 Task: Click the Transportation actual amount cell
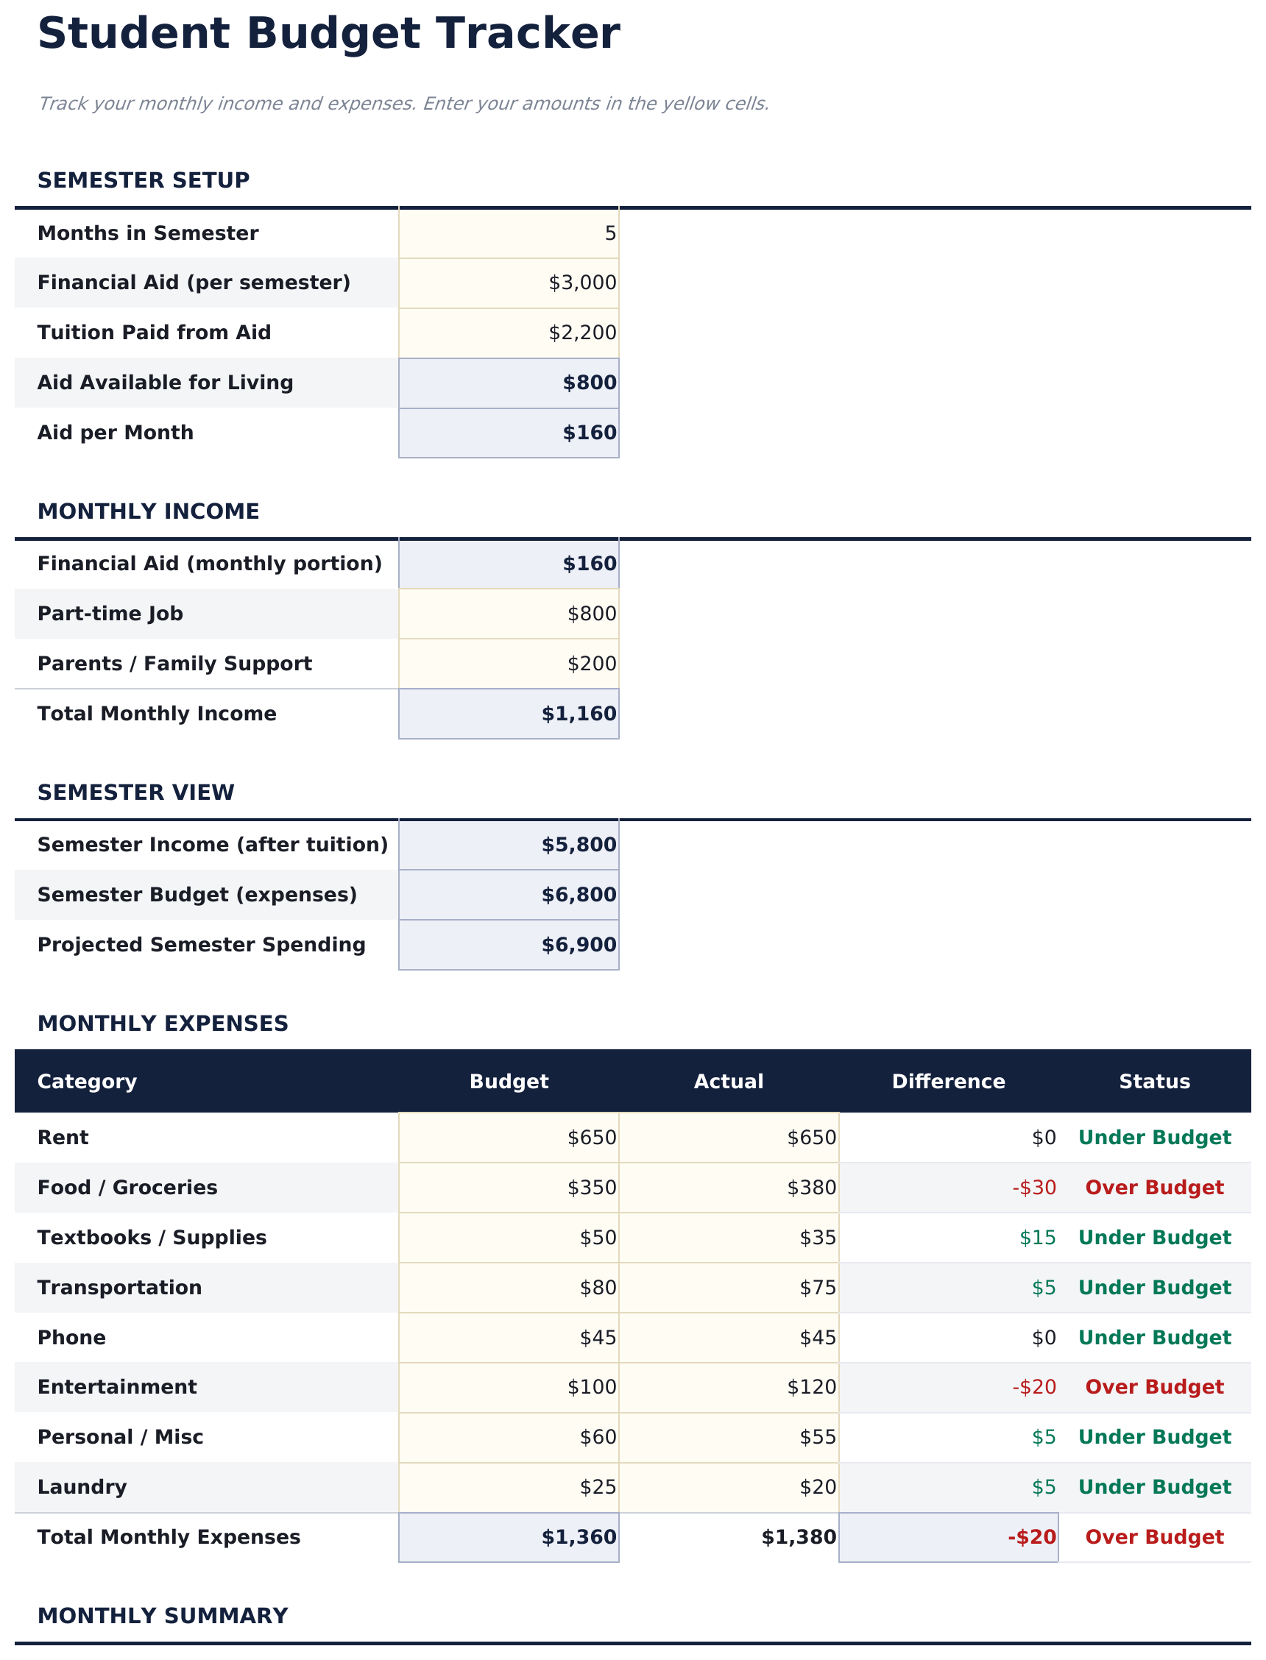[x=729, y=1288]
